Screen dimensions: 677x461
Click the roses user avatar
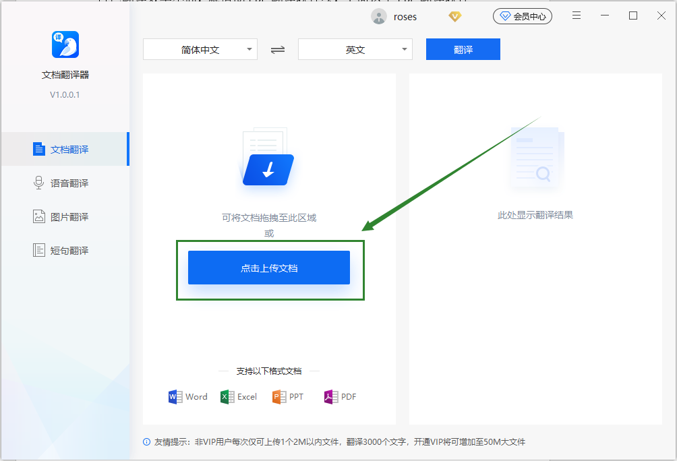coord(378,16)
